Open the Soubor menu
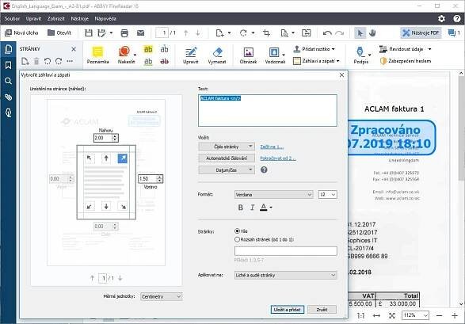 pos(12,19)
